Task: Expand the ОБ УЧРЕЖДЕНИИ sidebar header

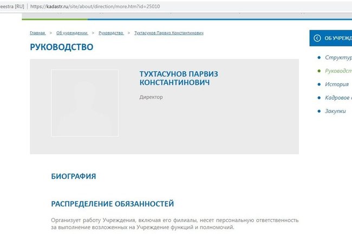Action: click(337, 38)
